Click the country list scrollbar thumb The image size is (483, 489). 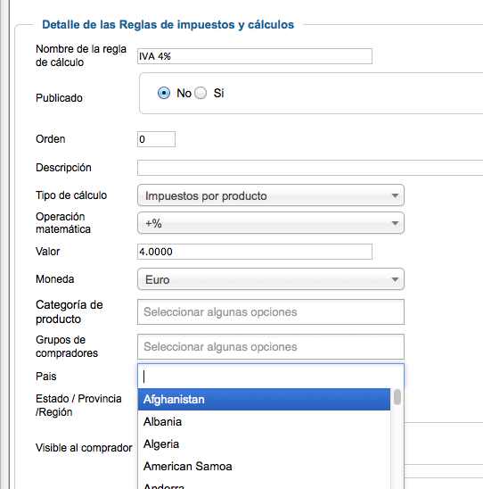397,397
